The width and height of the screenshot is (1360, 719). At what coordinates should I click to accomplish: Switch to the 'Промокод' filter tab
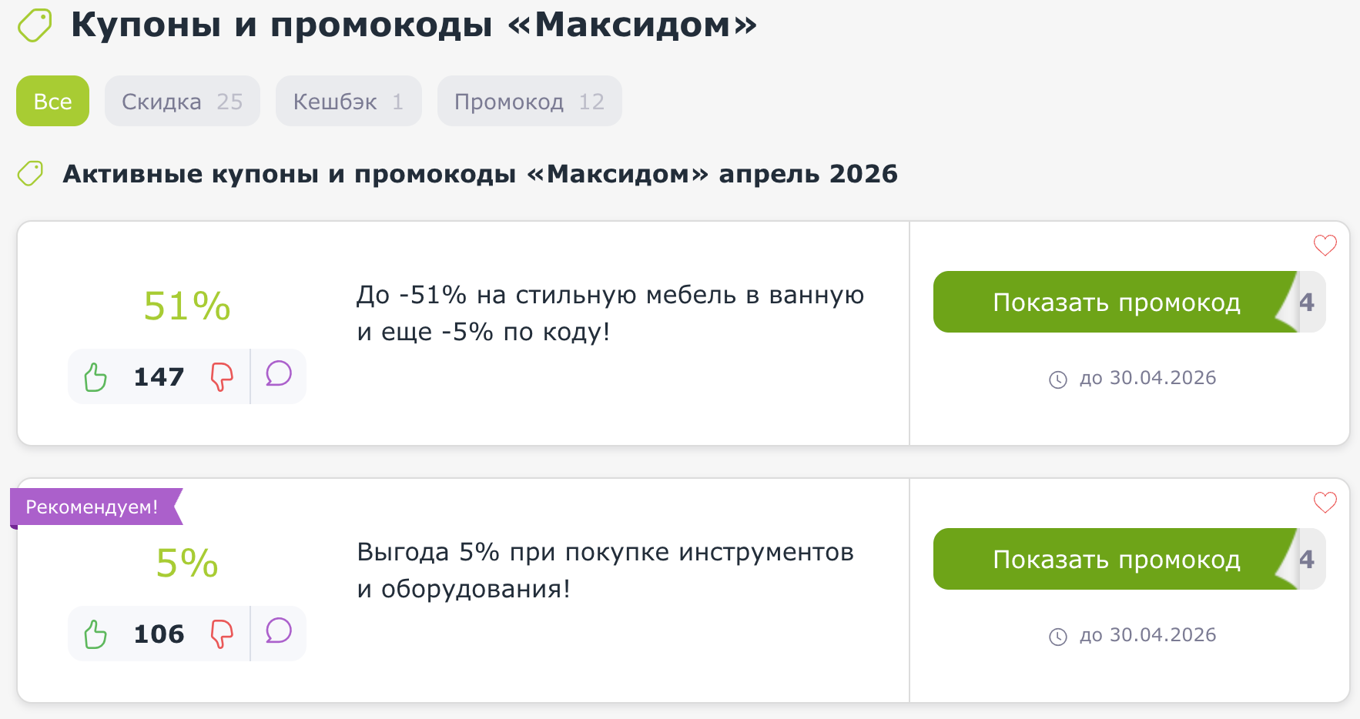(x=529, y=101)
